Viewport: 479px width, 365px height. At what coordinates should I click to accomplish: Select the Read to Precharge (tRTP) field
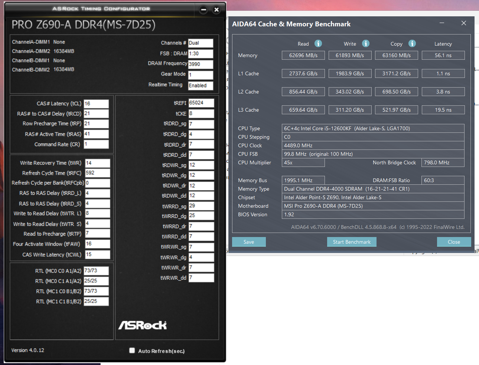pos(98,233)
